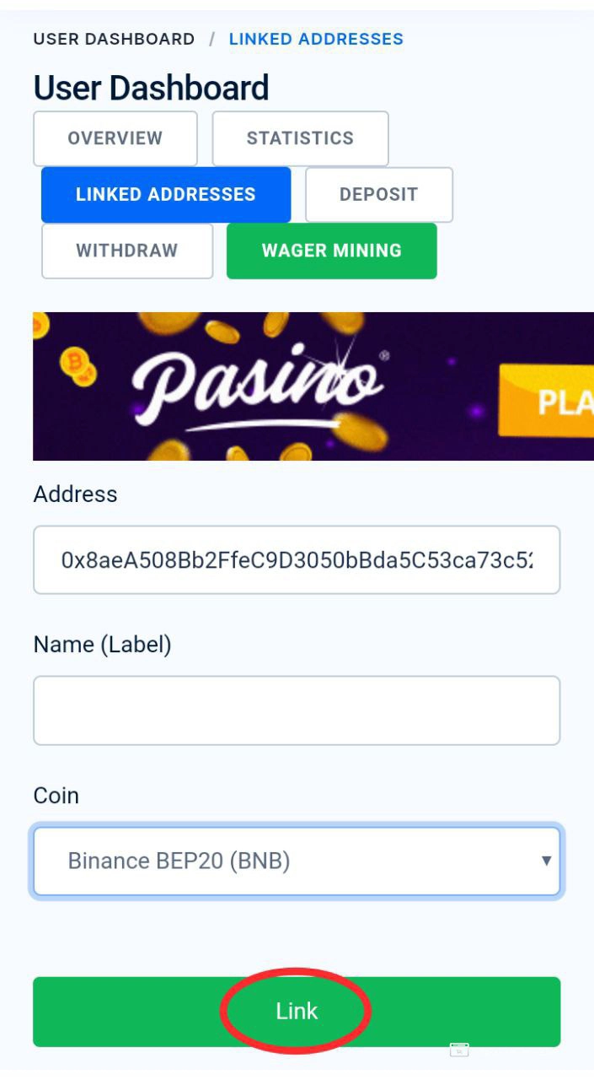Open the Wager Mining section

pyautogui.click(x=331, y=251)
